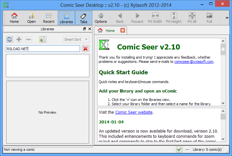Click the title bar app icon
232x156 pixels.
tap(6, 5)
